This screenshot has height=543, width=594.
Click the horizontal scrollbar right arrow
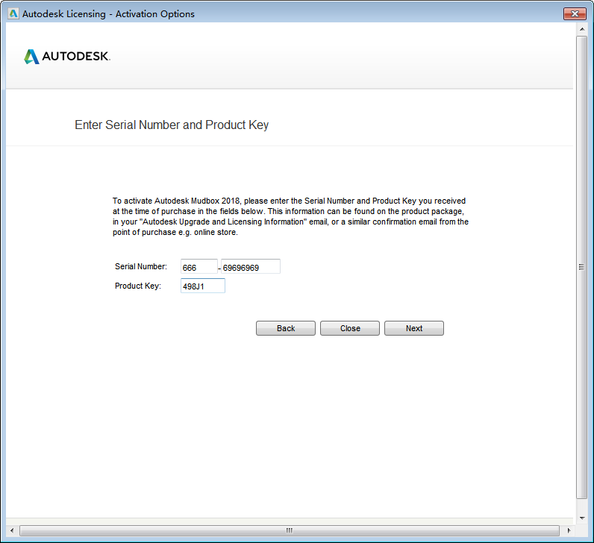[x=569, y=530]
